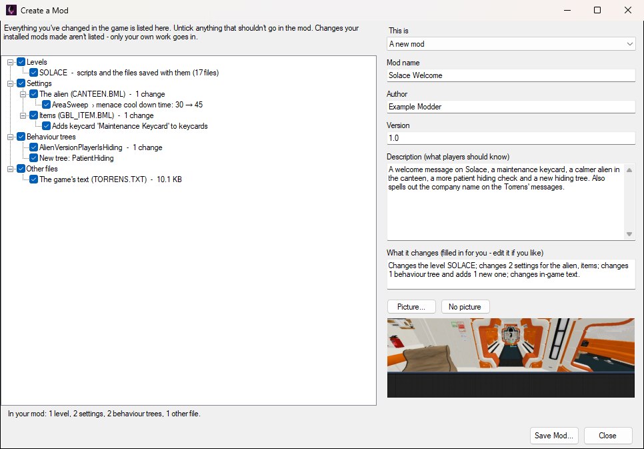Click the Version field showing 1.0

pos(511,137)
